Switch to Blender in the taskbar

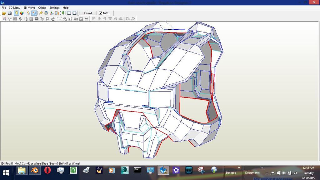[35, 170]
